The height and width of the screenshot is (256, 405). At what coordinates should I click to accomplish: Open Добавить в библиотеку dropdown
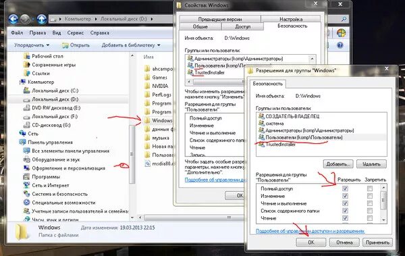[131, 45]
